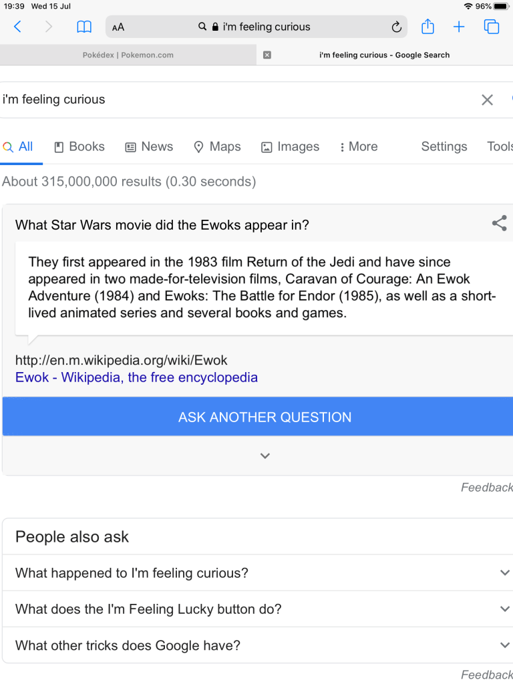Expand the curious card down chevron
This screenshot has width=513, height=684.
[x=265, y=456]
